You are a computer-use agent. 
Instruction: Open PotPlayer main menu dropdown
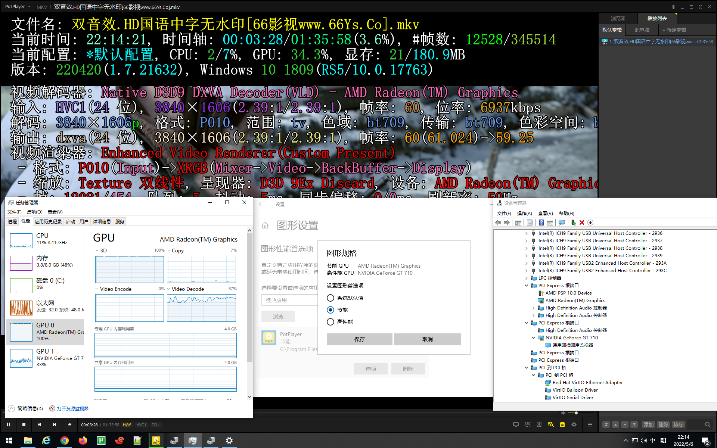(x=18, y=7)
